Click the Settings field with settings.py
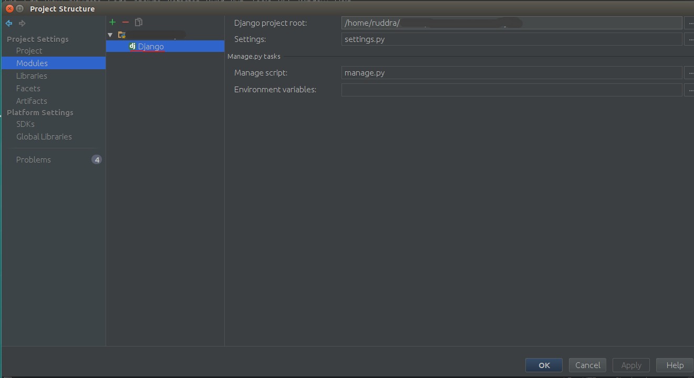 click(x=512, y=39)
